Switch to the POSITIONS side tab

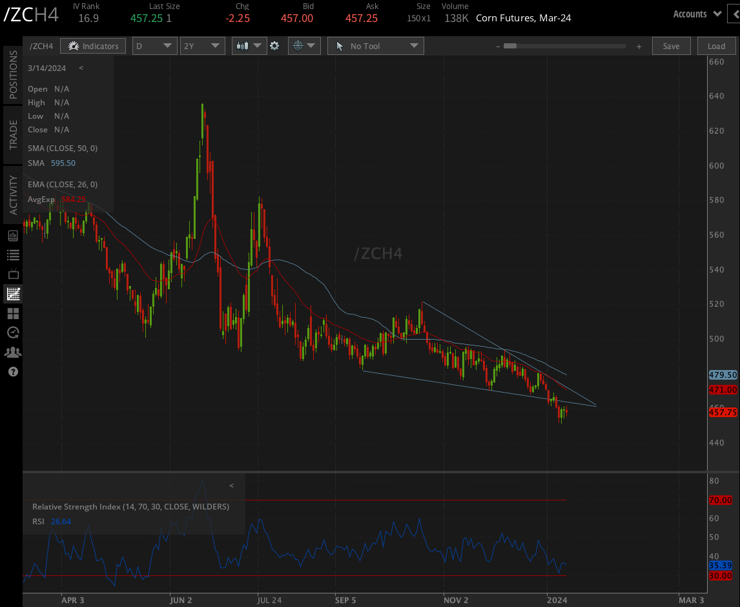(x=13, y=75)
